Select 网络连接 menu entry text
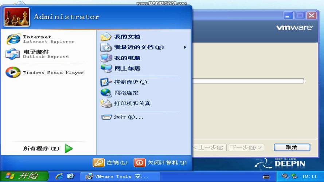 point(126,93)
